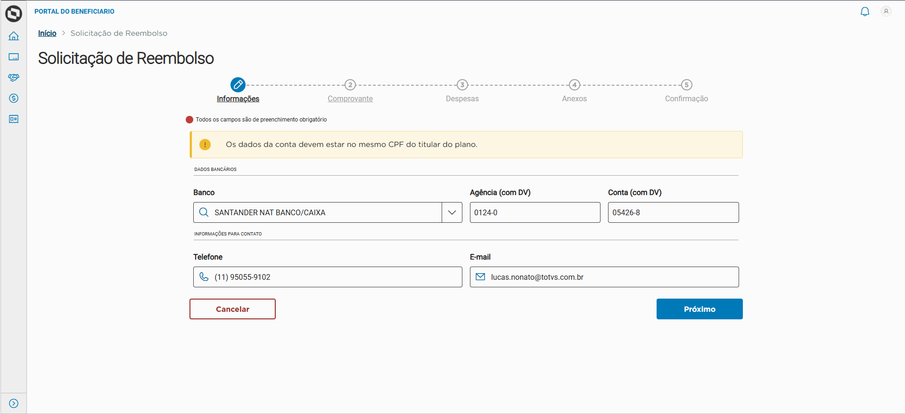Select step 4 Anexos circle
Viewport: 905px width, 414px height.
coord(574,85)
